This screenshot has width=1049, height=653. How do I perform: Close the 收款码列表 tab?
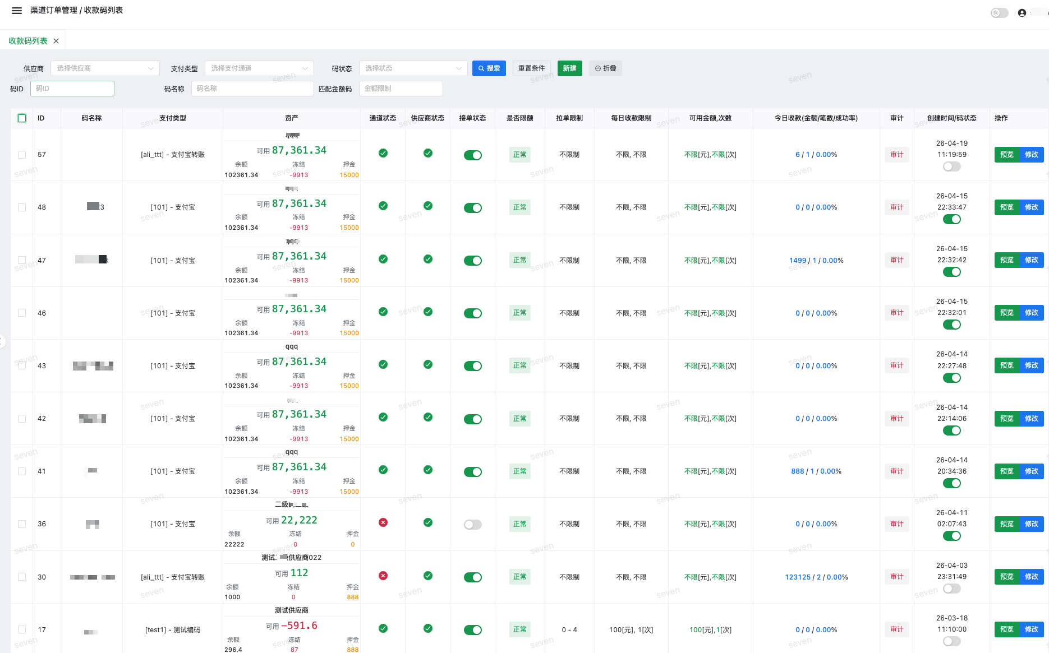tap(56, 41)
